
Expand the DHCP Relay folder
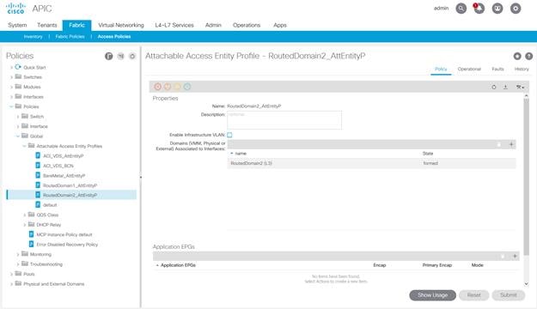pyautogui.click(x=24, y=225)
